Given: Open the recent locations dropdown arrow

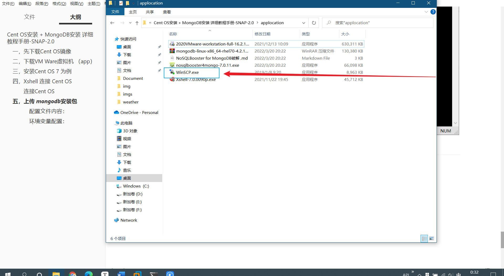Looking at the screenshot, I should click(130, 23).
